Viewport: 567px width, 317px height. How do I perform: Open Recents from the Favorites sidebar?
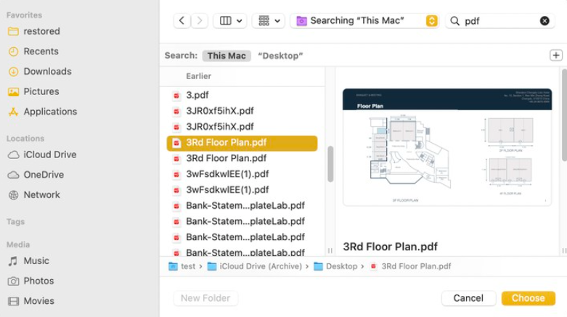point(41,52)
